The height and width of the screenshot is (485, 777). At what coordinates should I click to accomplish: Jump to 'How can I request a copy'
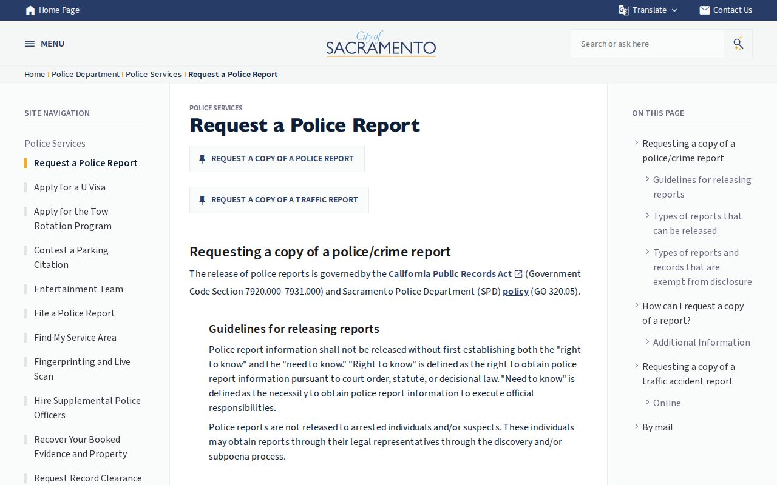[693, 313]
